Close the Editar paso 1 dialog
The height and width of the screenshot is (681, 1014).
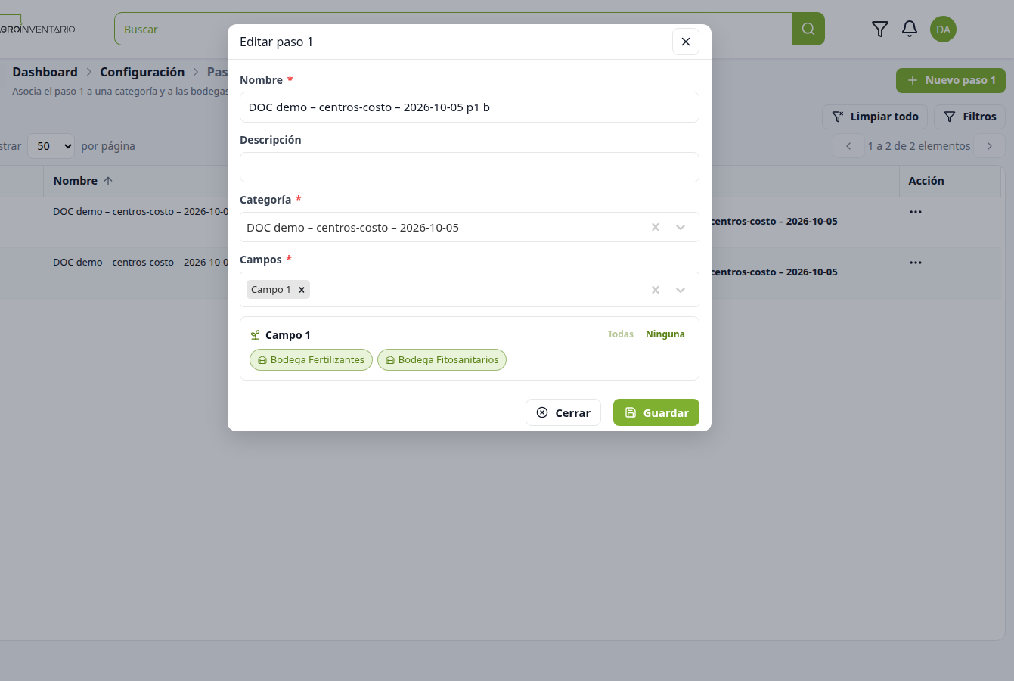pos(685,42)
